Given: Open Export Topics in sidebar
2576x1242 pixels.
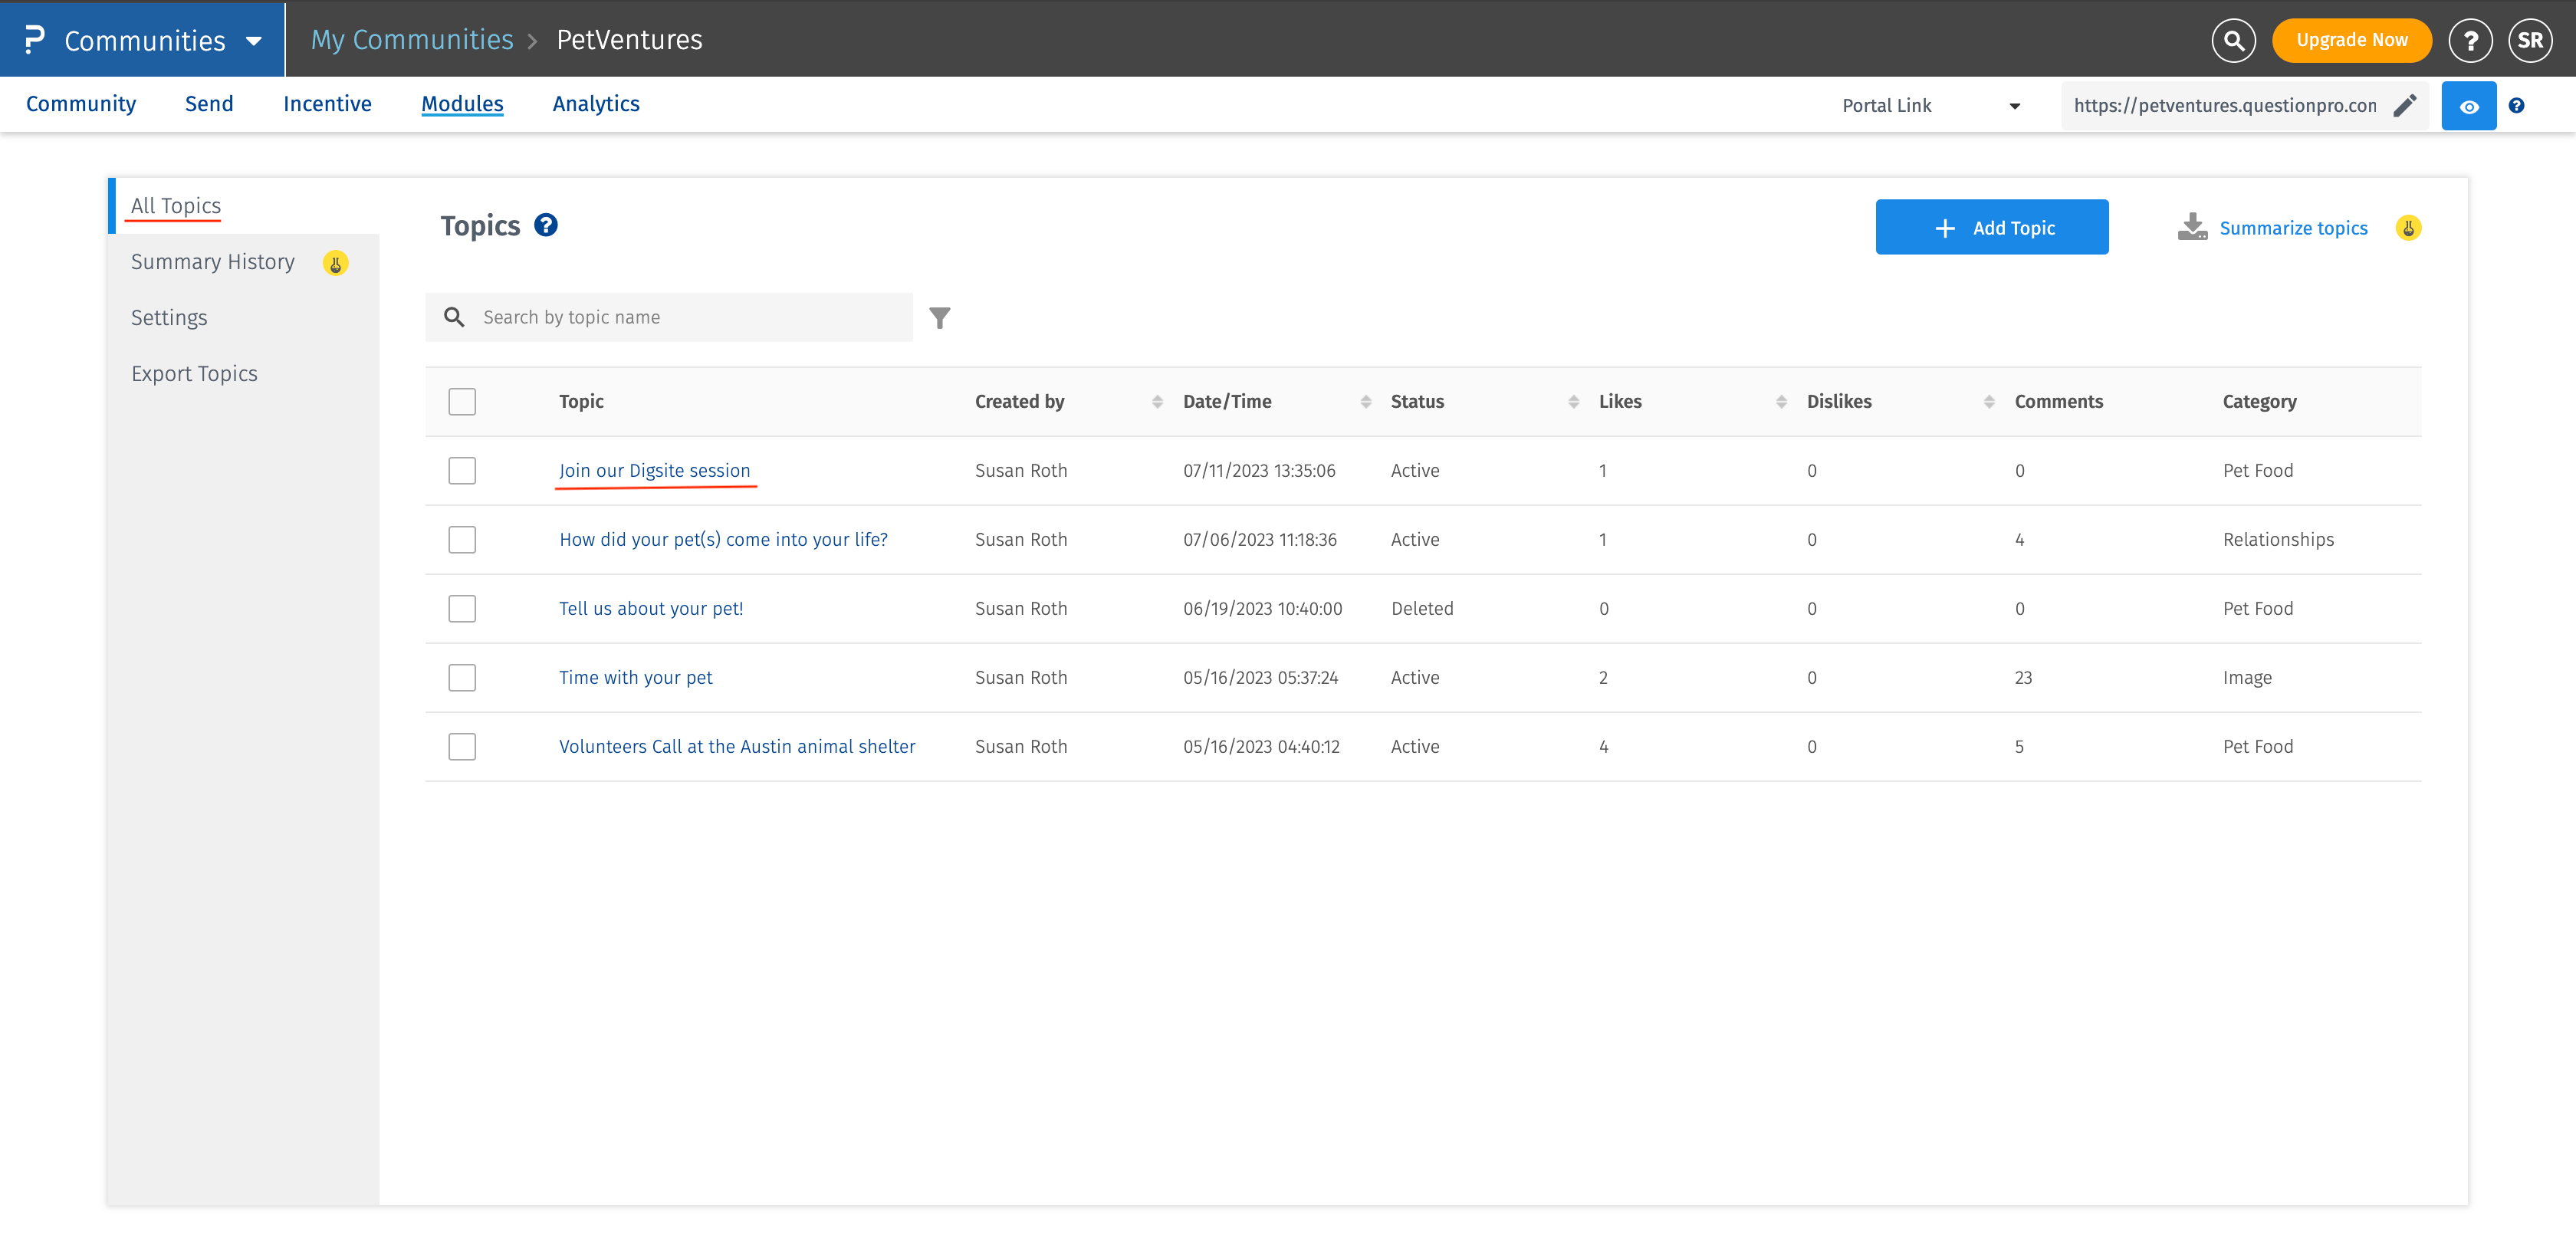Looking at the screenshot, I should tap(194, 373).
